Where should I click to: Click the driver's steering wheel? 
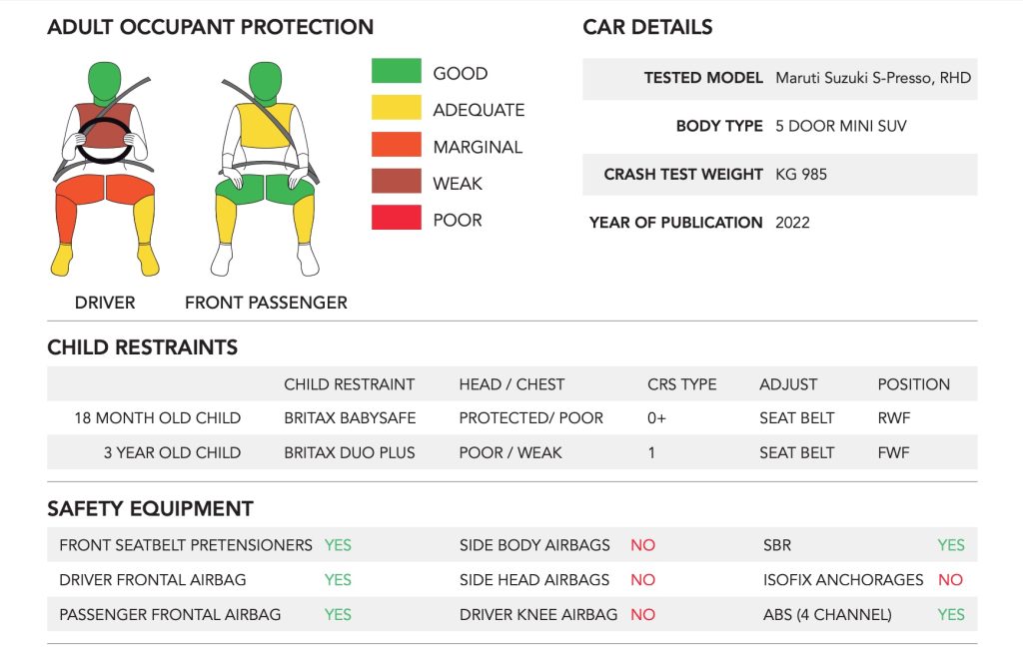(x=104, y=140)
